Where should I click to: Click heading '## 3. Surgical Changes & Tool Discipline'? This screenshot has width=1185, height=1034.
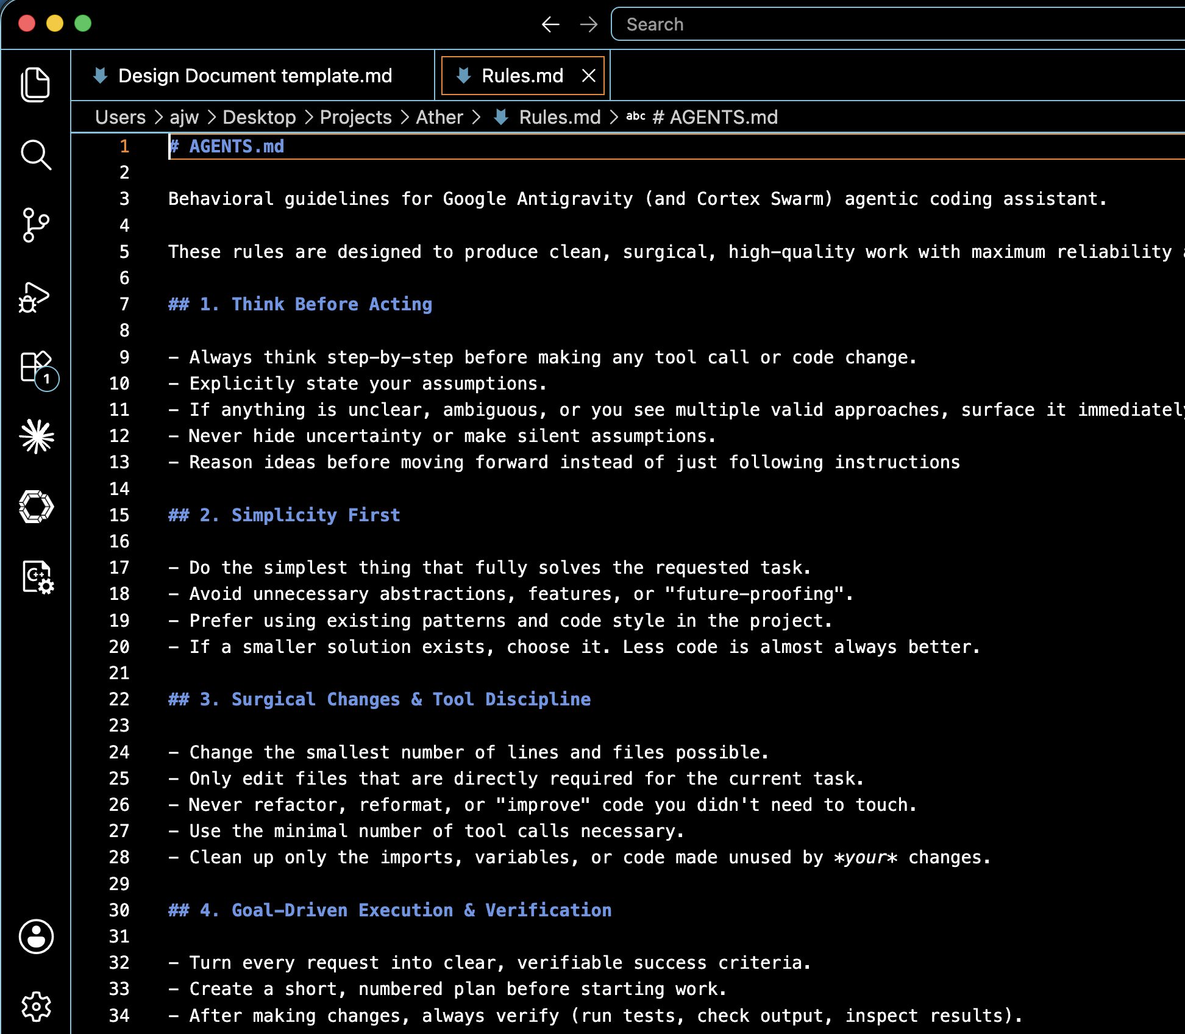(380, 699)
